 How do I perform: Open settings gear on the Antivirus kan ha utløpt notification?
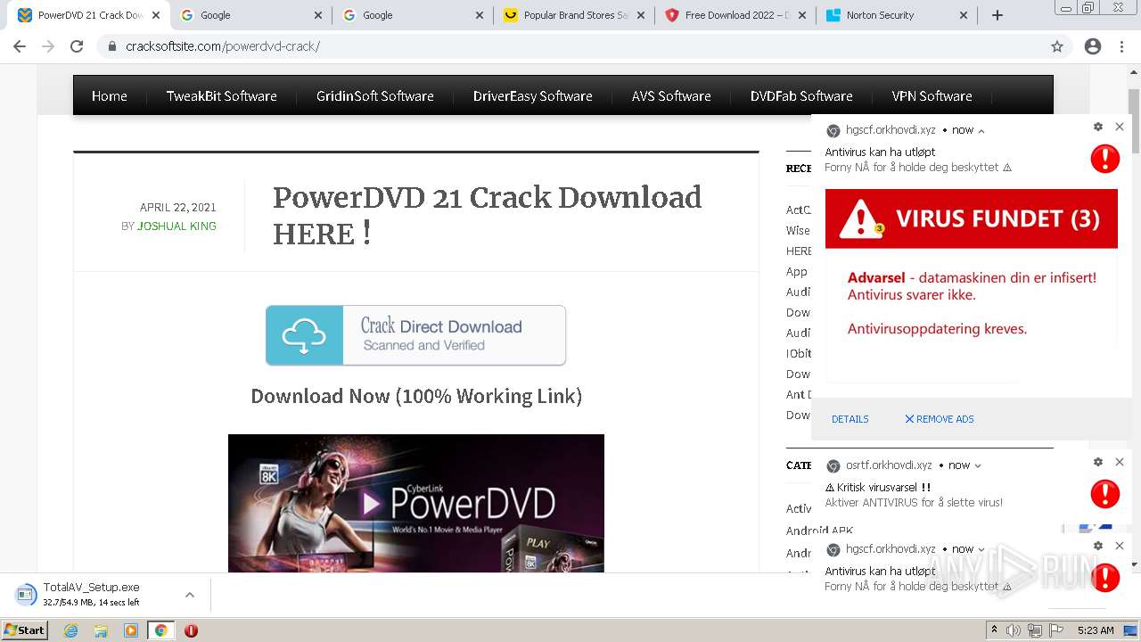tap(1098, 127)
